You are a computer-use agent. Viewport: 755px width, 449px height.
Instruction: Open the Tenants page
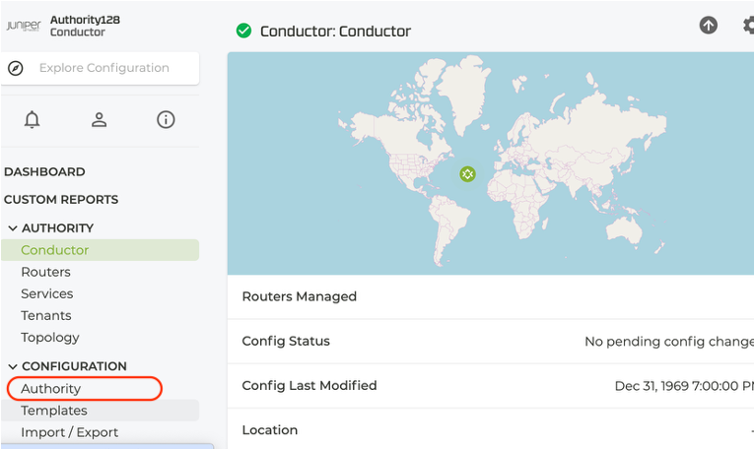click(x=46, y=316)
